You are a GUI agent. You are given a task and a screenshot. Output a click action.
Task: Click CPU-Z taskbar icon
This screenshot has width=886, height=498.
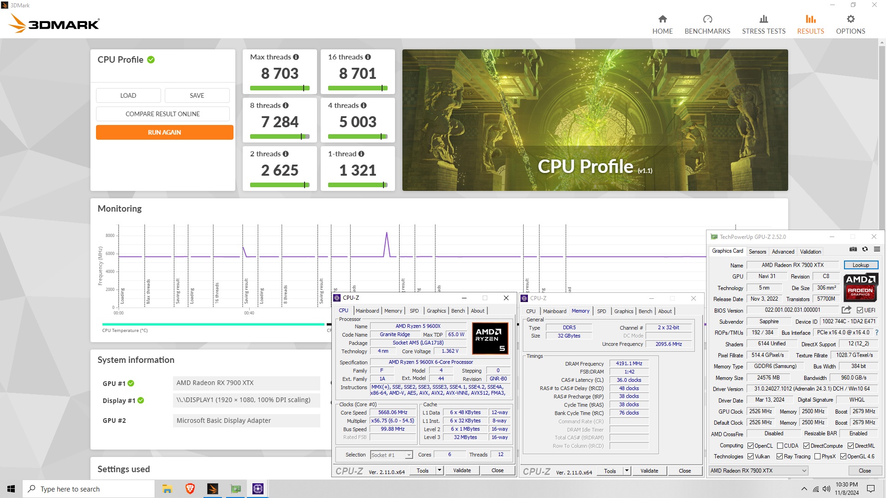(257, 489)
